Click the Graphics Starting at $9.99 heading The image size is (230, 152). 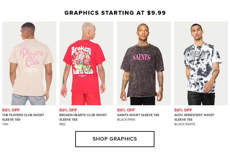click(x=115, y=13)
